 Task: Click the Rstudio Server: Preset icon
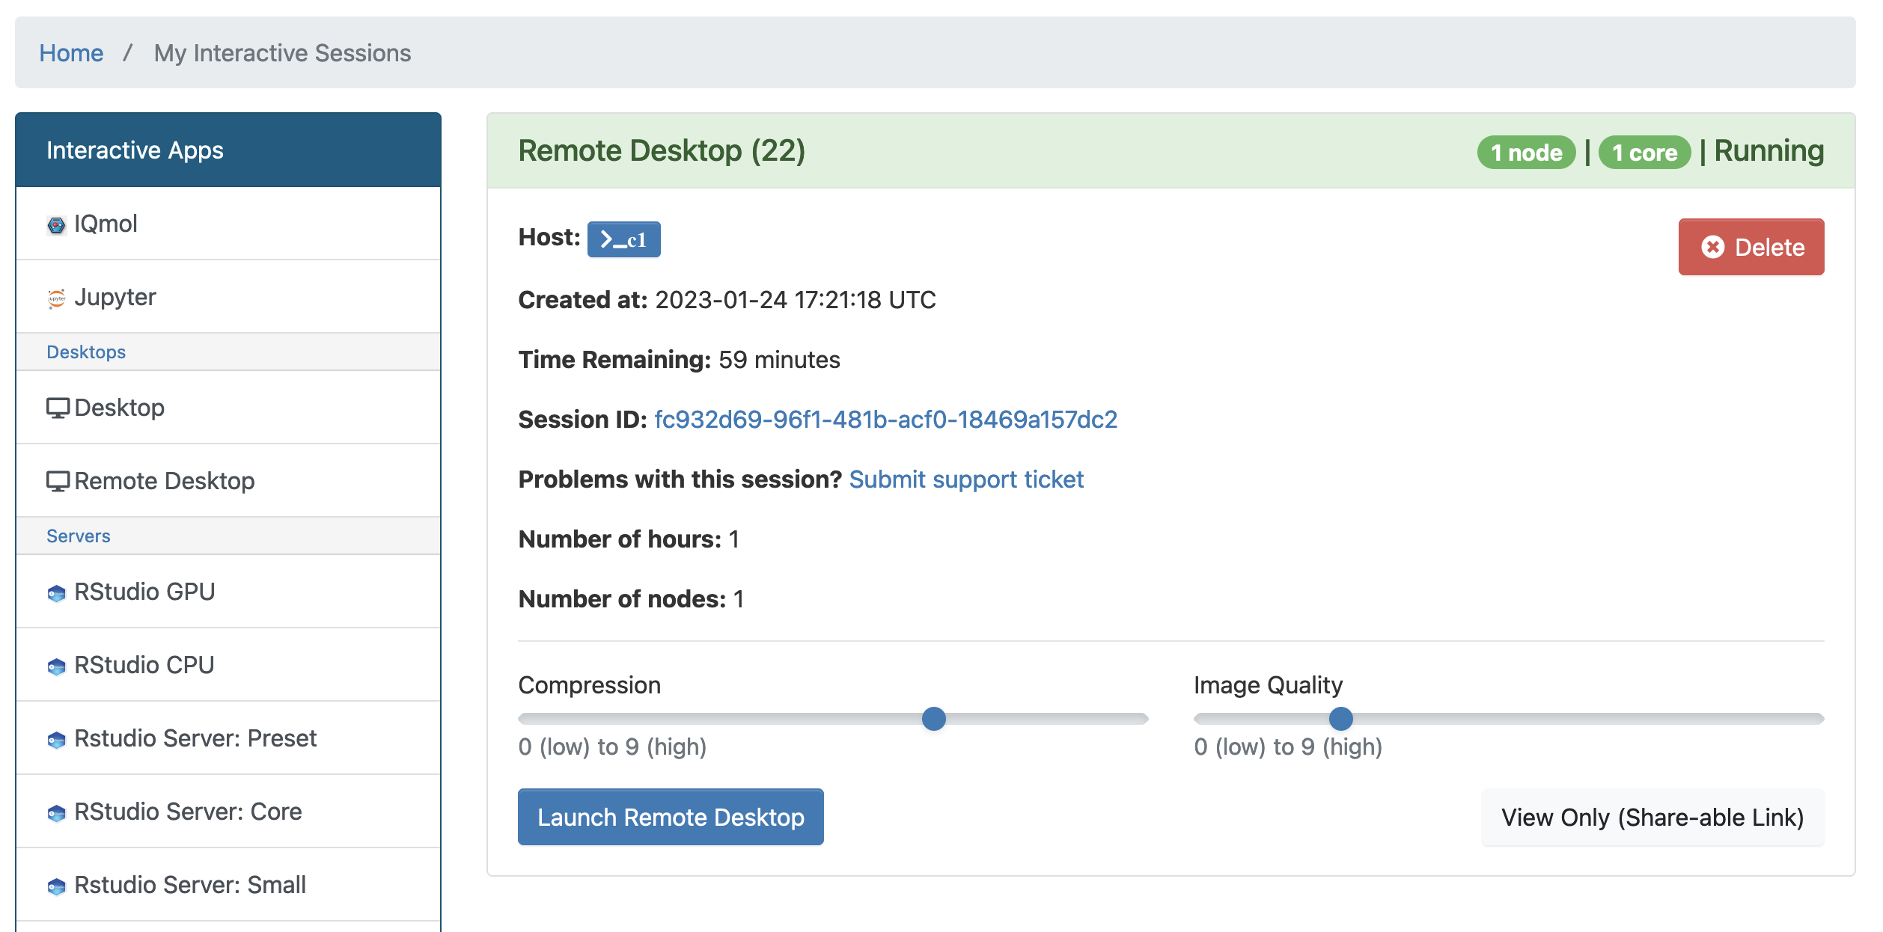56,740
